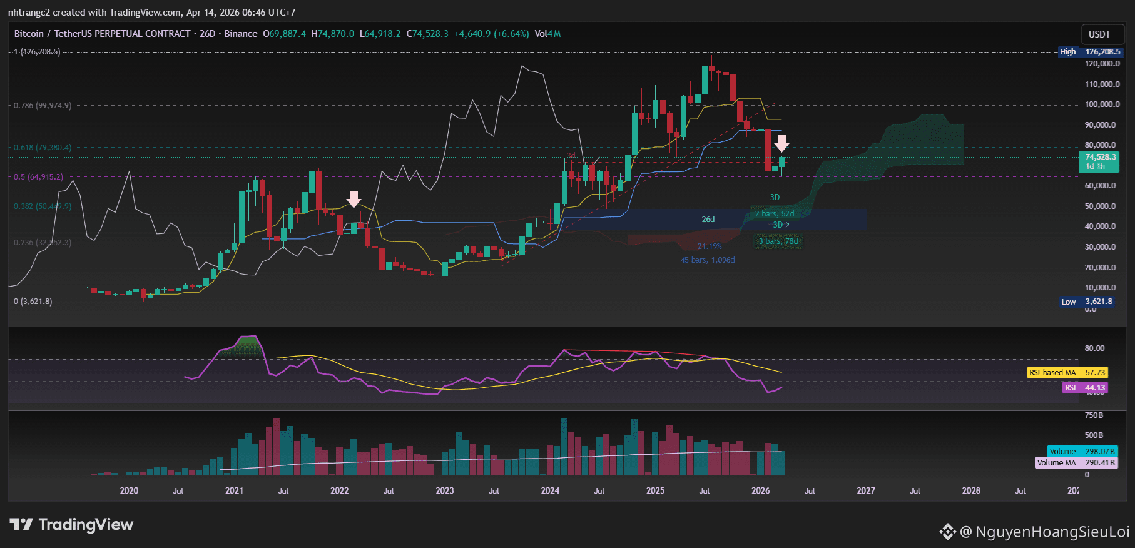Click the 2022 label on time axis
The height and width of the screenshot is (548, 1135).
339,490
